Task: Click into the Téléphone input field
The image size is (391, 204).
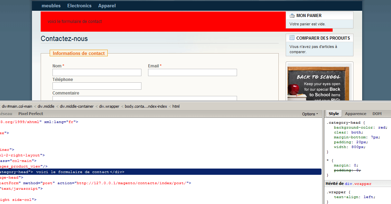Action: [x=97, y=86]
